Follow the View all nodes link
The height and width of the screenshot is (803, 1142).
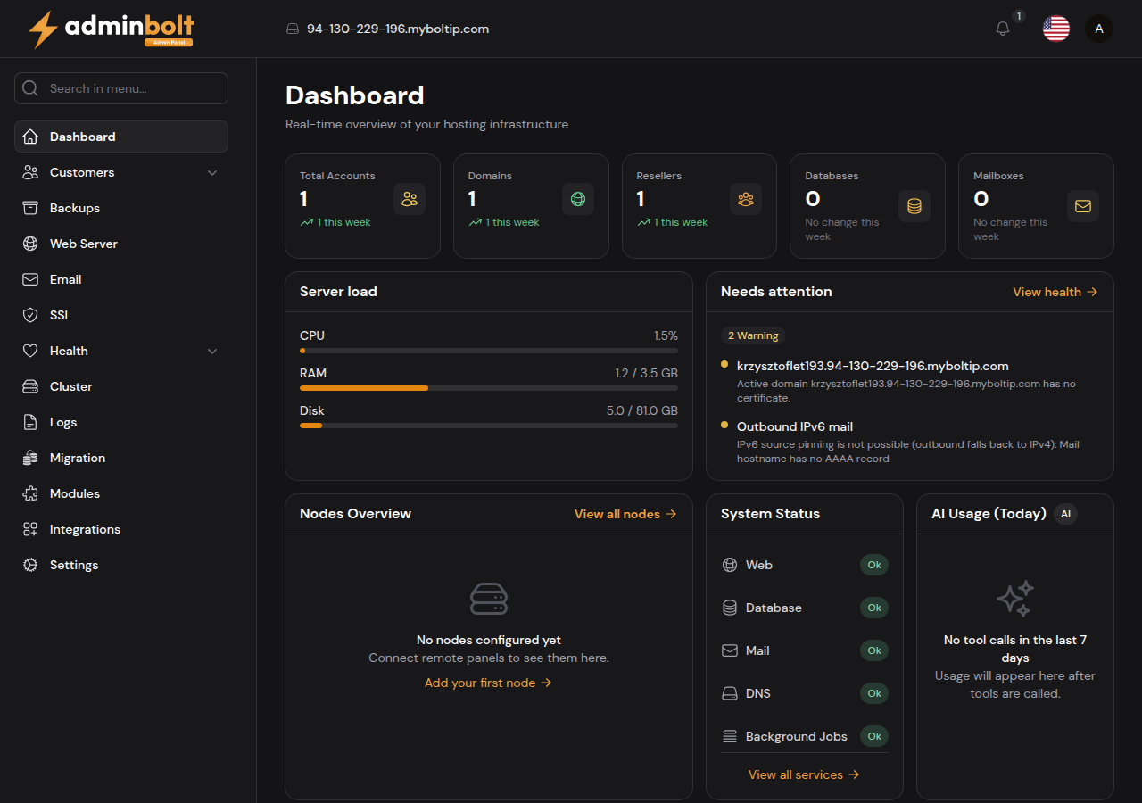(x=625, y=514)
